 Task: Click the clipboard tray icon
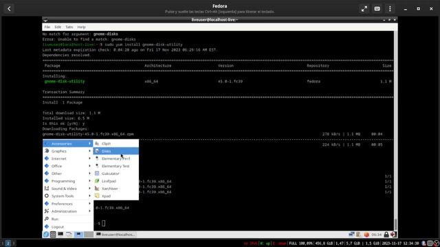coord(359,235)
